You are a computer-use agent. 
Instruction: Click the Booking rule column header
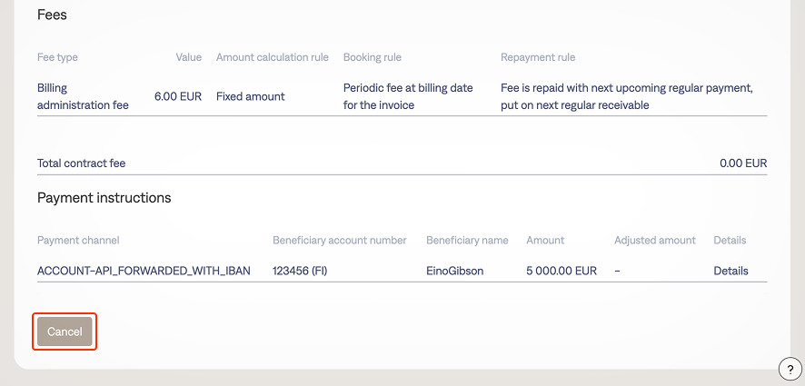click(372, 57)
